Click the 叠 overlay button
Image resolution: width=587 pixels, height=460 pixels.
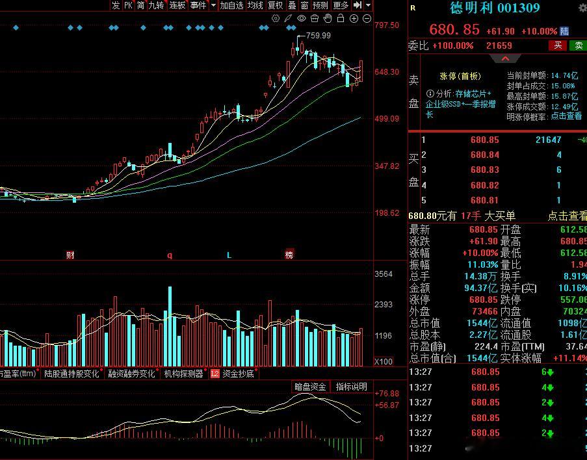(x=293, y=5)
